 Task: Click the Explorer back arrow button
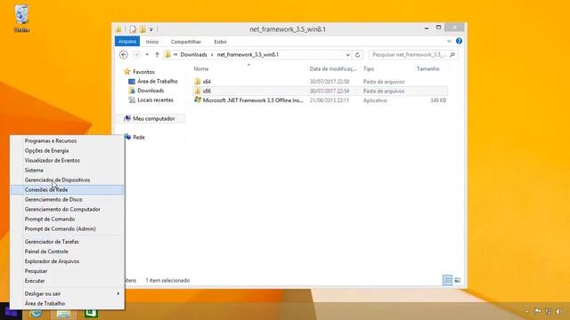(124, 55)
